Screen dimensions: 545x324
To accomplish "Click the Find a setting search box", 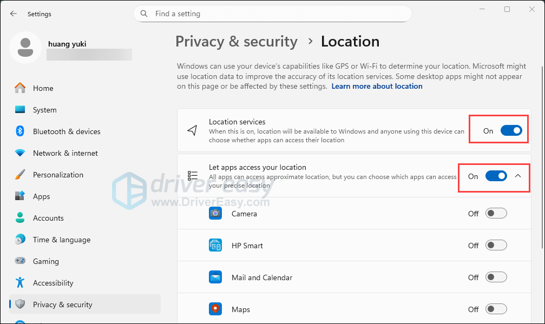I will coord(272,14).
